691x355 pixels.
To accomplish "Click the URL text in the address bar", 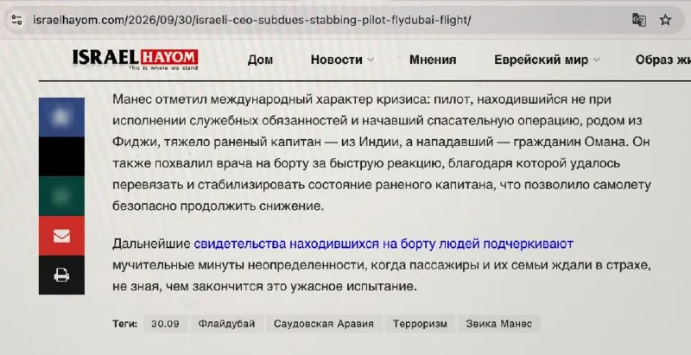I will click(251, 20).
